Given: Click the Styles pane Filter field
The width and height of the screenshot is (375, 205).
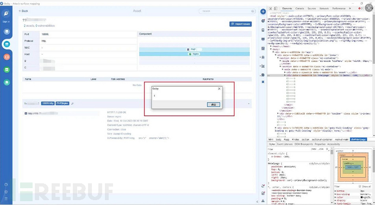Looking at the screenshot, I should 288,149.
